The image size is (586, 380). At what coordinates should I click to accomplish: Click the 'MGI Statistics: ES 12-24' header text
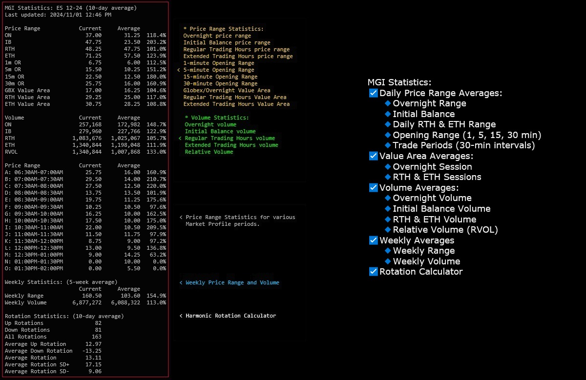tap(43, 8)
